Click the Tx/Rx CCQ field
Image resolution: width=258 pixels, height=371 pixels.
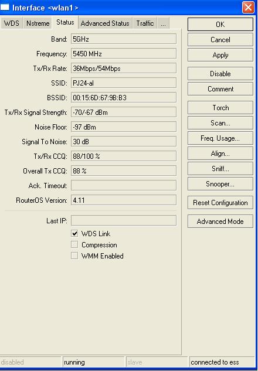(124, 156)
